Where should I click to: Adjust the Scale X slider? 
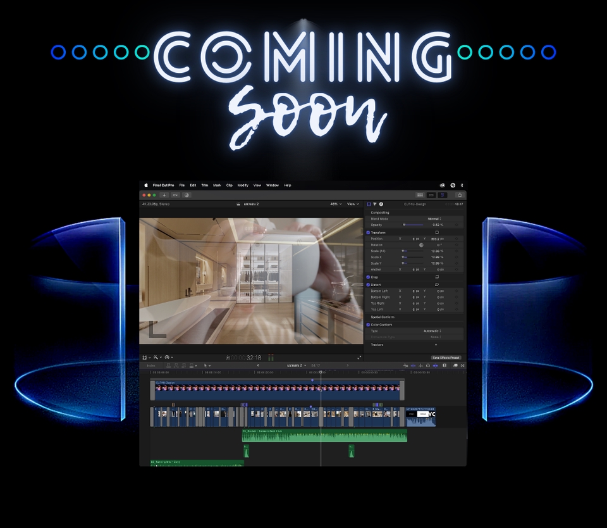coord(412,257)
